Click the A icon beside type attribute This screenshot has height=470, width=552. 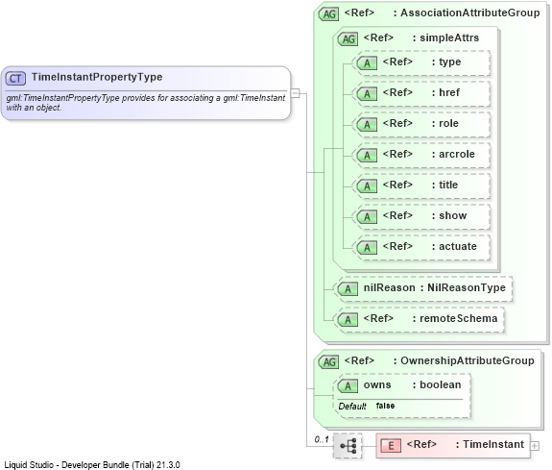click(x=367, y=63)
